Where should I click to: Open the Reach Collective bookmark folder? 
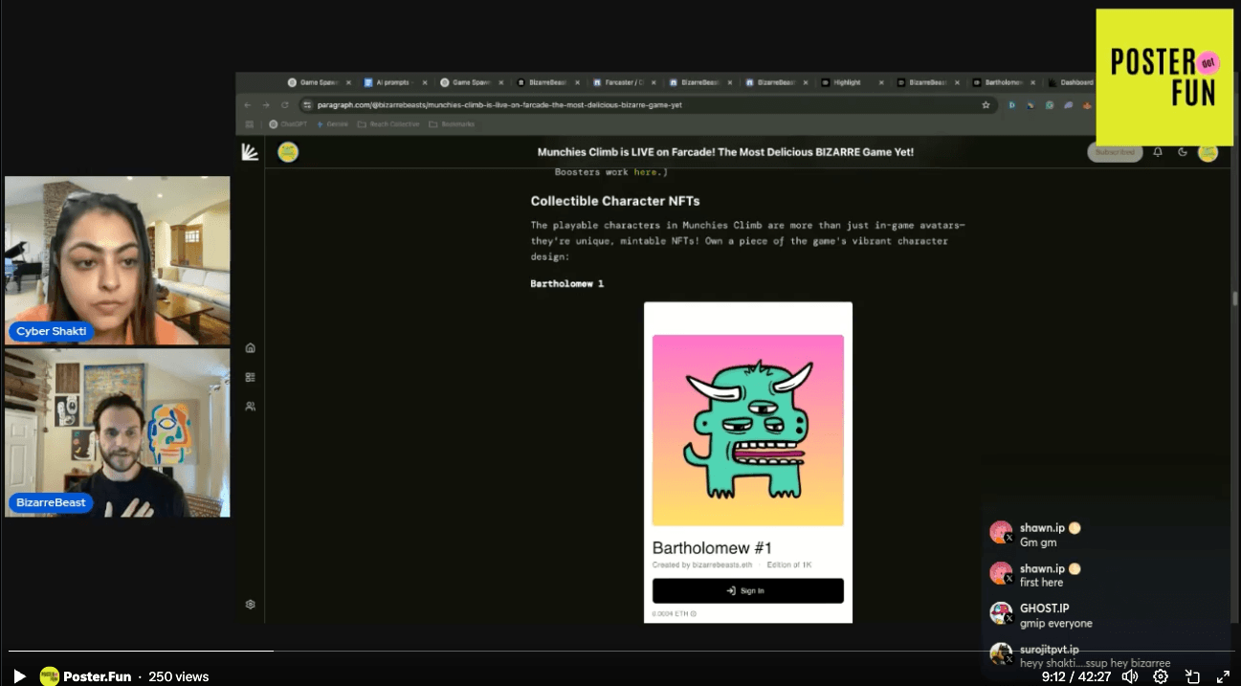388,124
